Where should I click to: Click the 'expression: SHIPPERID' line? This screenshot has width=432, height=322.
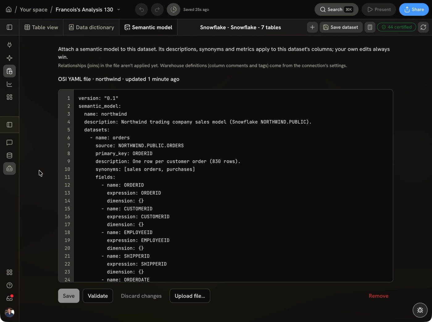point(137,264)
